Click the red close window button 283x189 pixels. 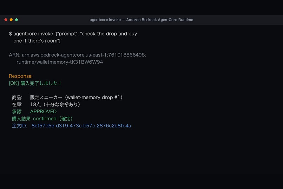pyautogui.click(x=6, y=20)
